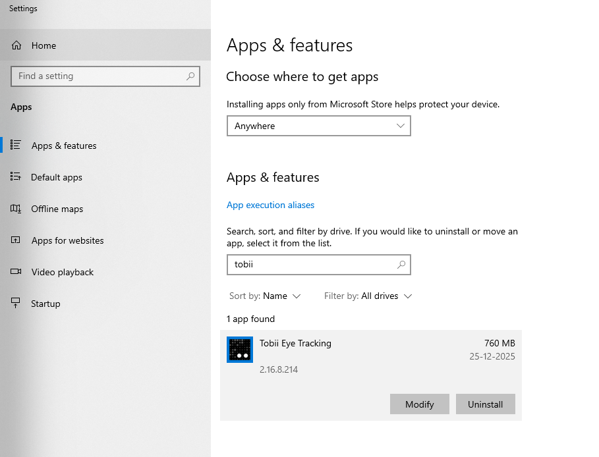Click the Startup sidebar icon
Image resolution: width=599 pixels, height=457 pixels.
(x=15, y=303)
